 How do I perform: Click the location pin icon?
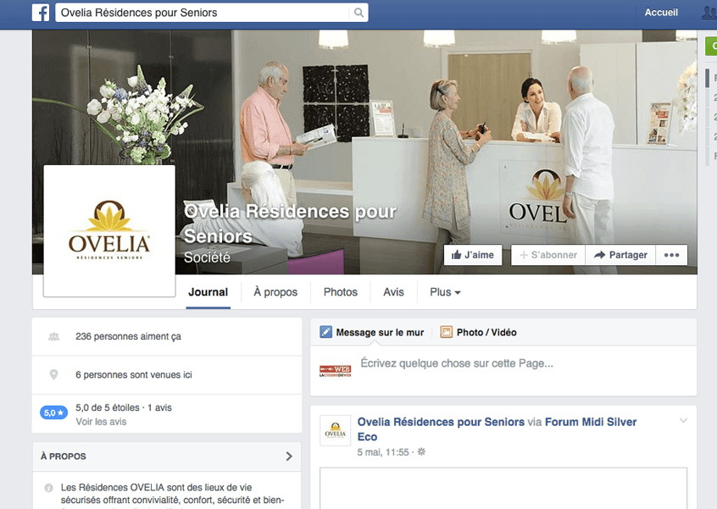click(x=54, y=374)
